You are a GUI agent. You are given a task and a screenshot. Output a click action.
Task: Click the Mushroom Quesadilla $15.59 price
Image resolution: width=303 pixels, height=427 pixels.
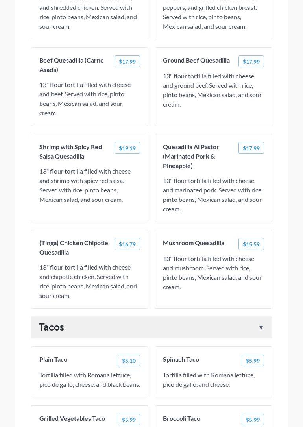click(x=251, y=244)
